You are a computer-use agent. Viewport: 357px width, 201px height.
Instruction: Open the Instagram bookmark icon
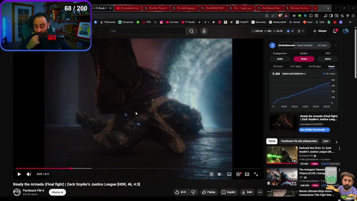(161, 22)
